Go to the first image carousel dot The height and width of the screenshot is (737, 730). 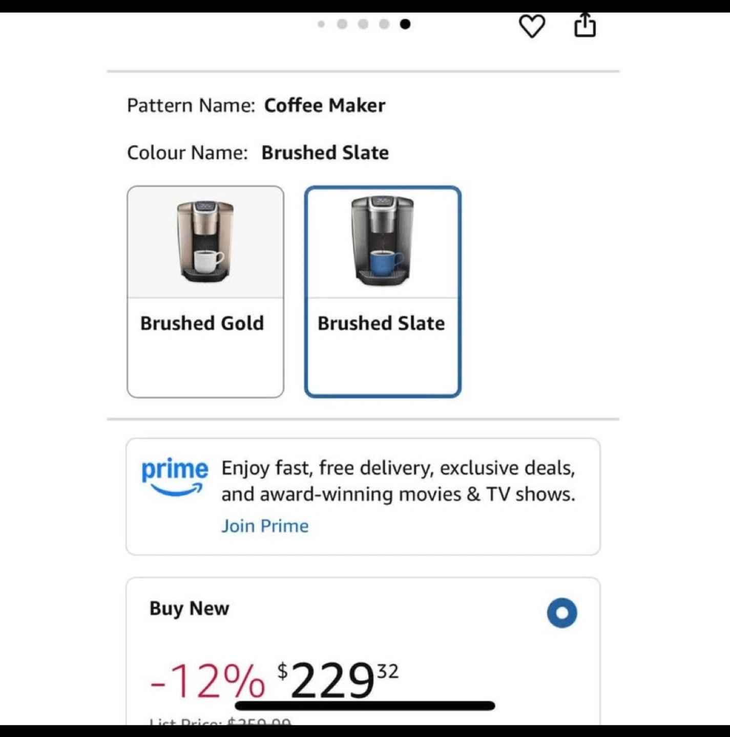click(x=321, y=24)
